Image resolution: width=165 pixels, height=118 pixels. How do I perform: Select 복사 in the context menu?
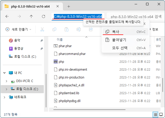(x=126, y=32)
